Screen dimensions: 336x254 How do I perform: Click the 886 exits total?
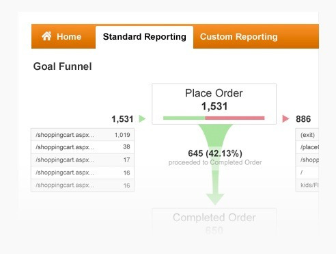[303, 119]
